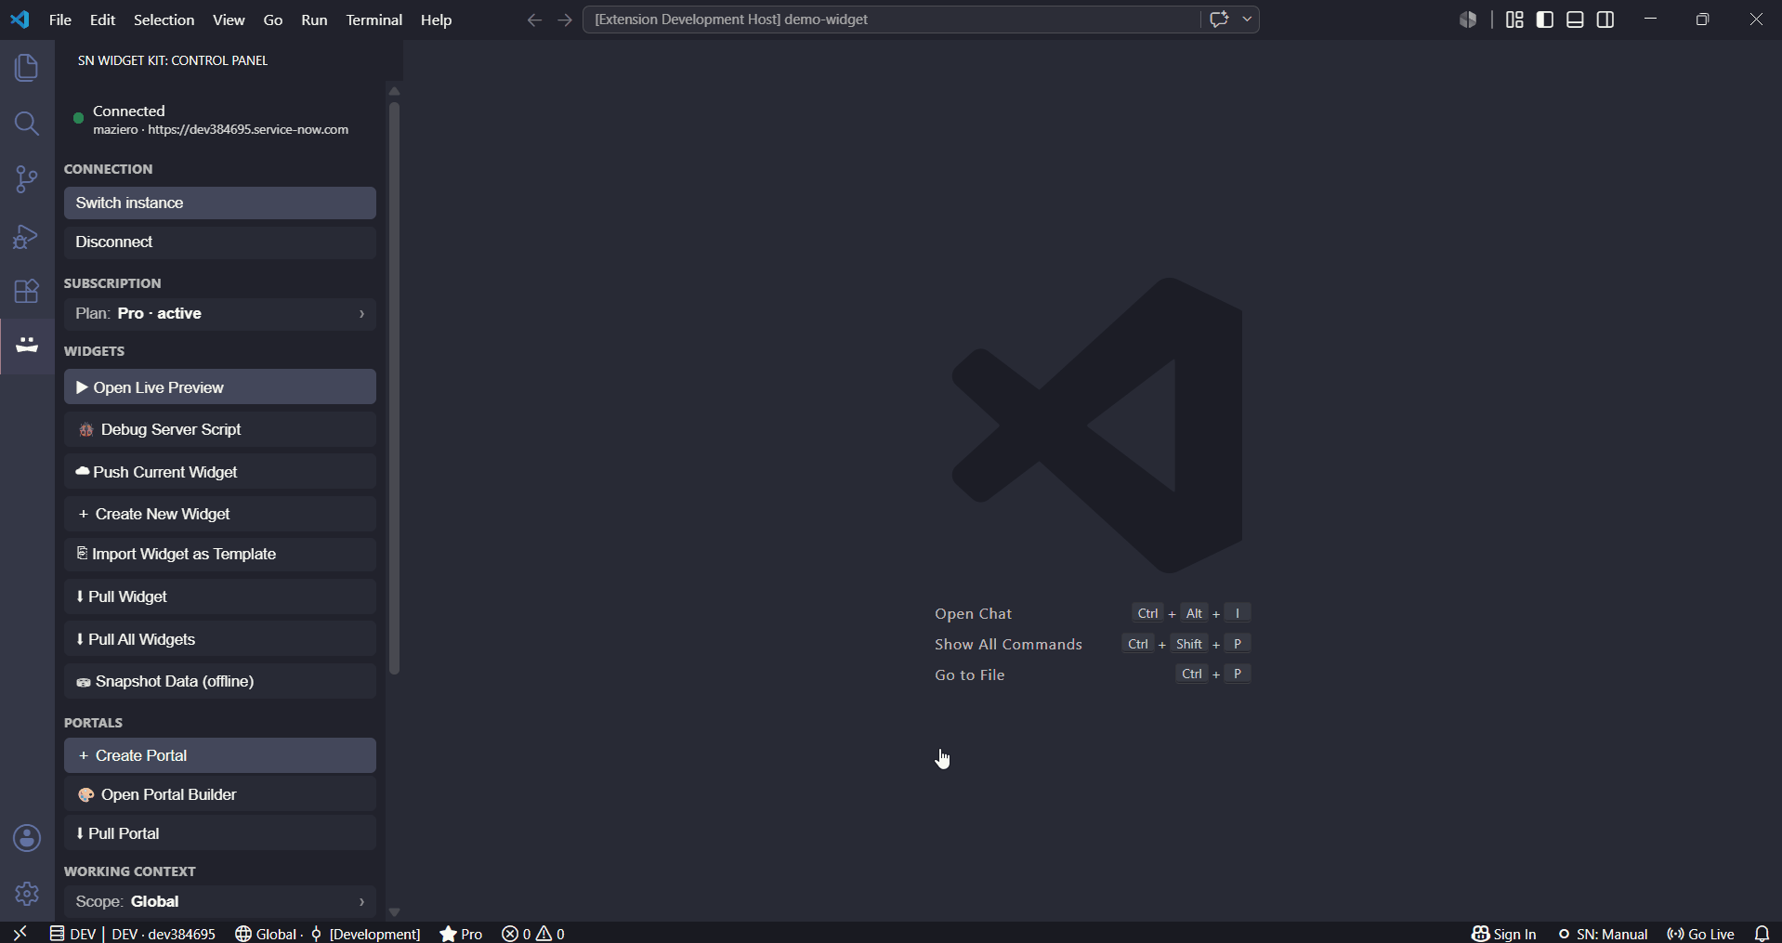The image size is (1782, 943).
Task: Open the Explorer view in activity bar
Action: (x=27, y=68)
